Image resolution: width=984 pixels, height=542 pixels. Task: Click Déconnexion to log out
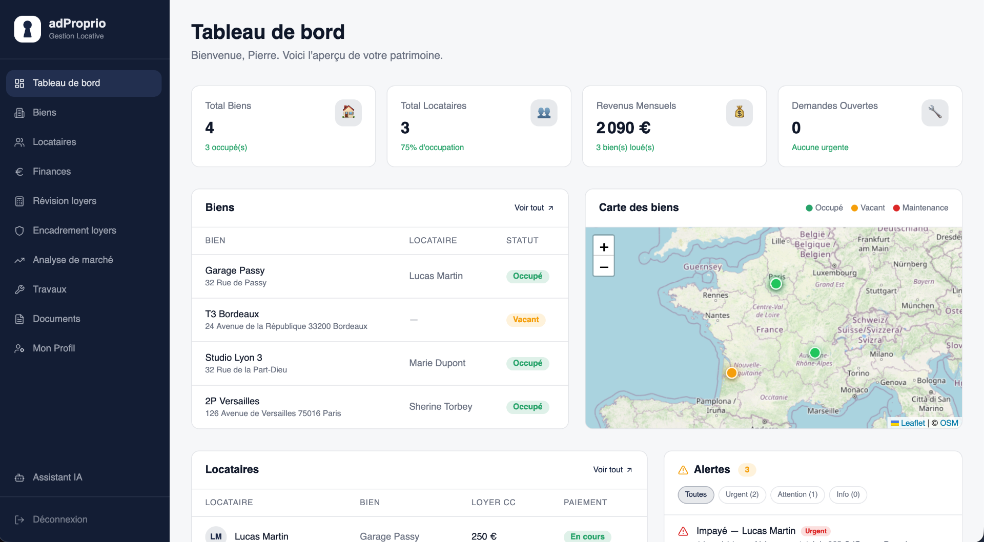(x=59, y=519)
